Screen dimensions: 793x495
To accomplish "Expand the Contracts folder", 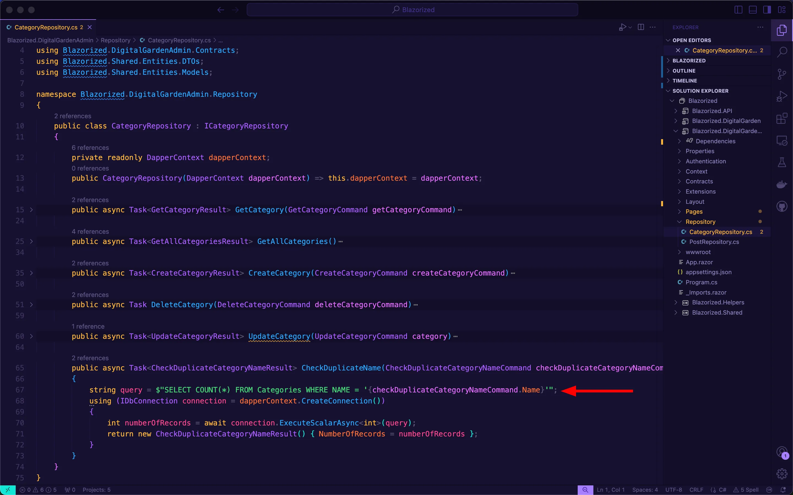I will point(717,182).
